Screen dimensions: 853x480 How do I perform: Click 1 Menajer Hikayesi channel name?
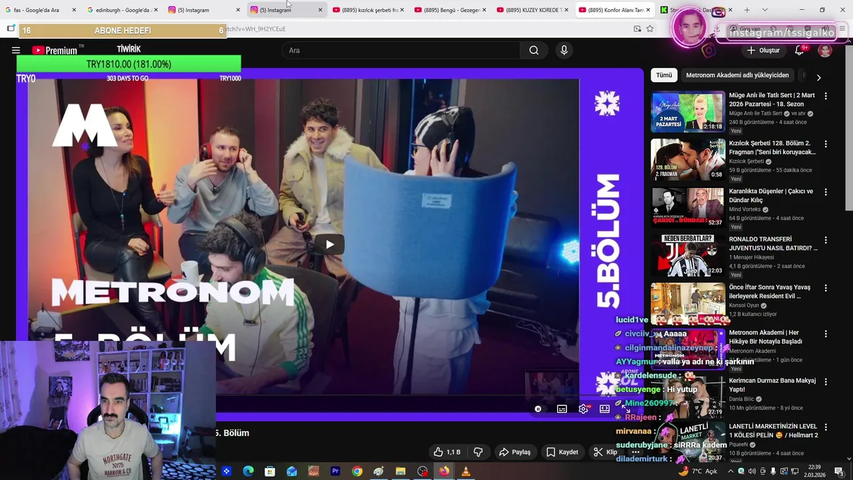coord(752,257)
